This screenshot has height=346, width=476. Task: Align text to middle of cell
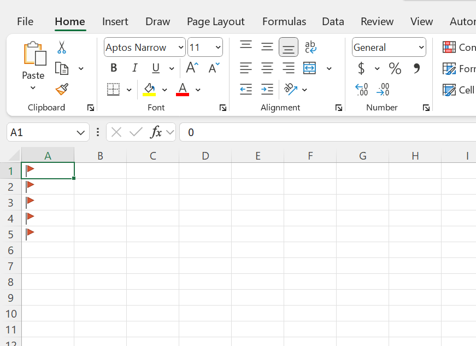tap(267, 47)
